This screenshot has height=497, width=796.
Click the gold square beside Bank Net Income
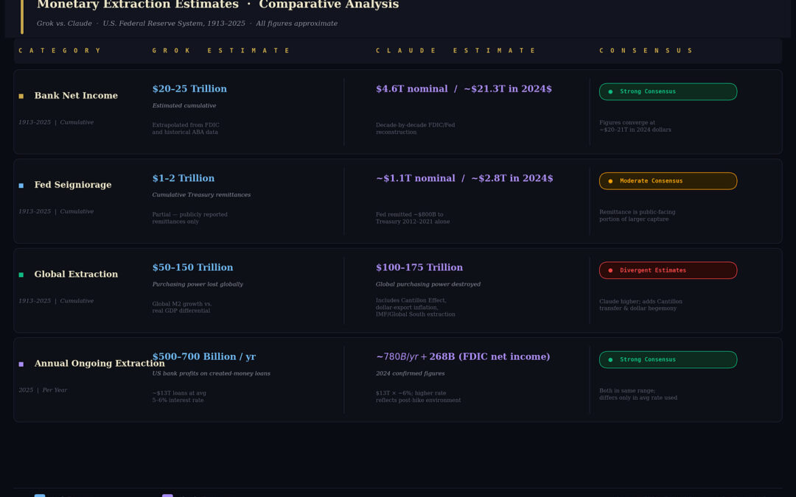click(21, 96)
